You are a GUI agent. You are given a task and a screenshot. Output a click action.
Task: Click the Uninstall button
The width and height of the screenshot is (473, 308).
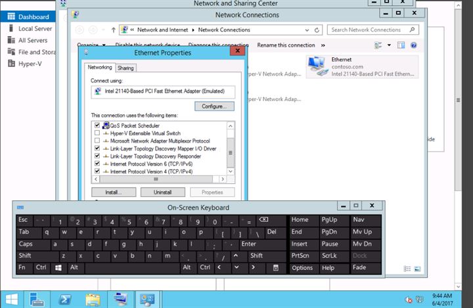coord(163,192)
